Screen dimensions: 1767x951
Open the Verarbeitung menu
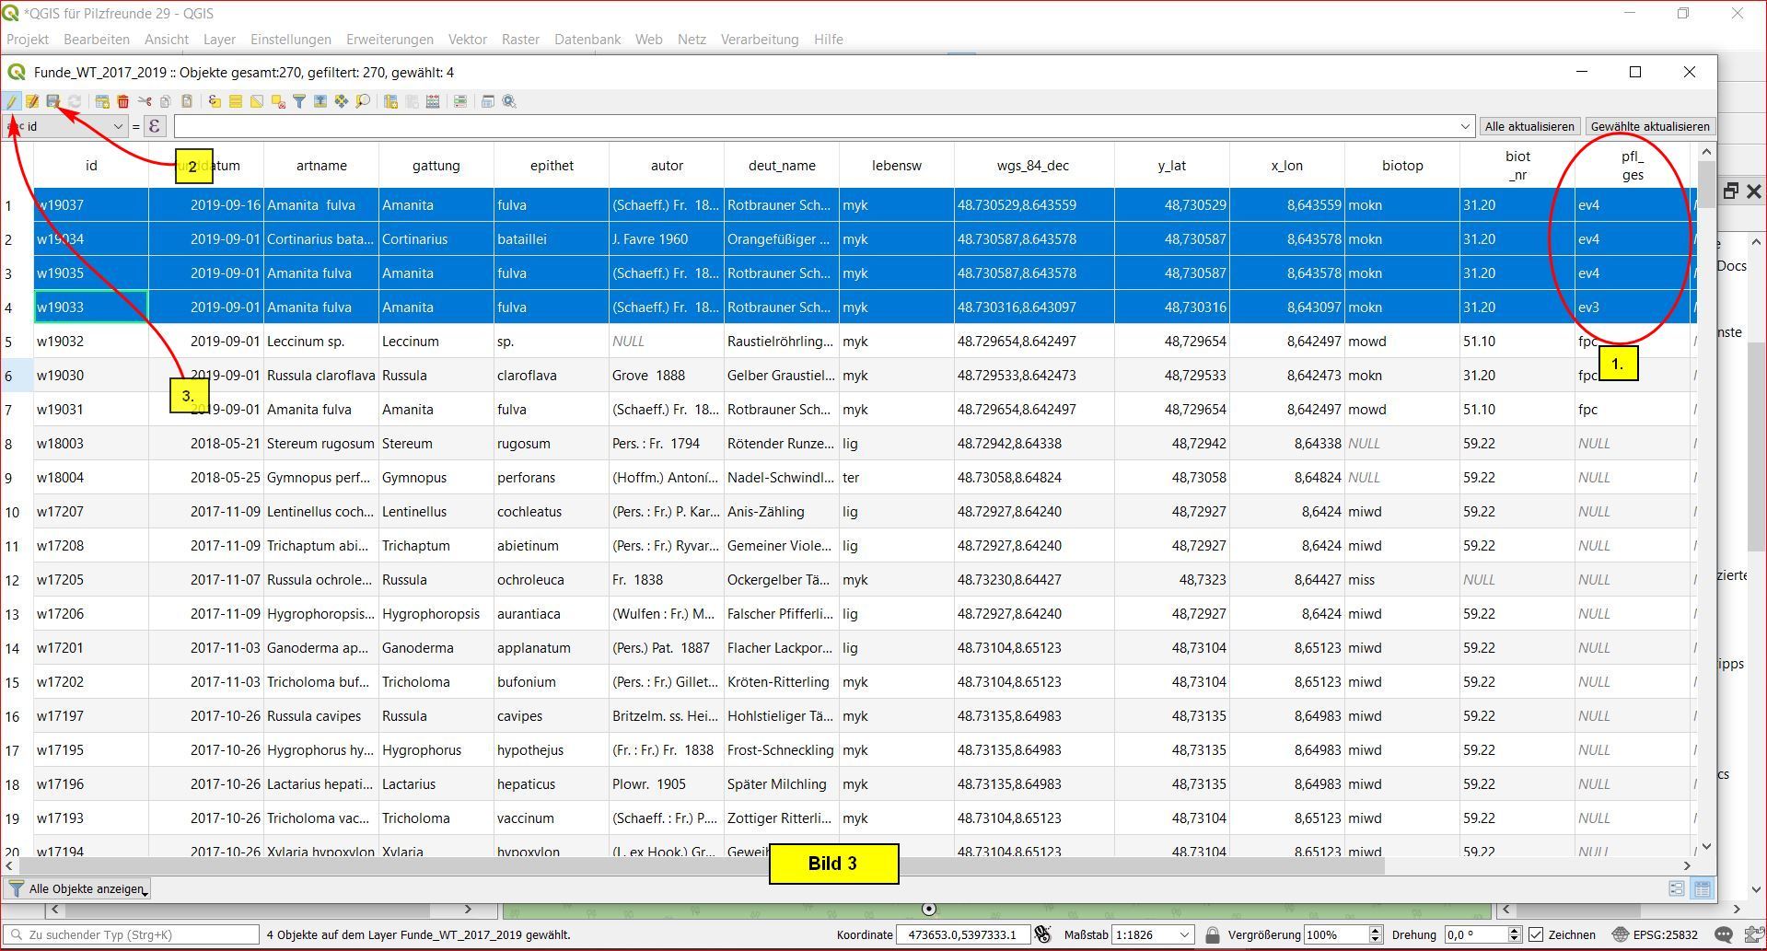coord(759,40)
